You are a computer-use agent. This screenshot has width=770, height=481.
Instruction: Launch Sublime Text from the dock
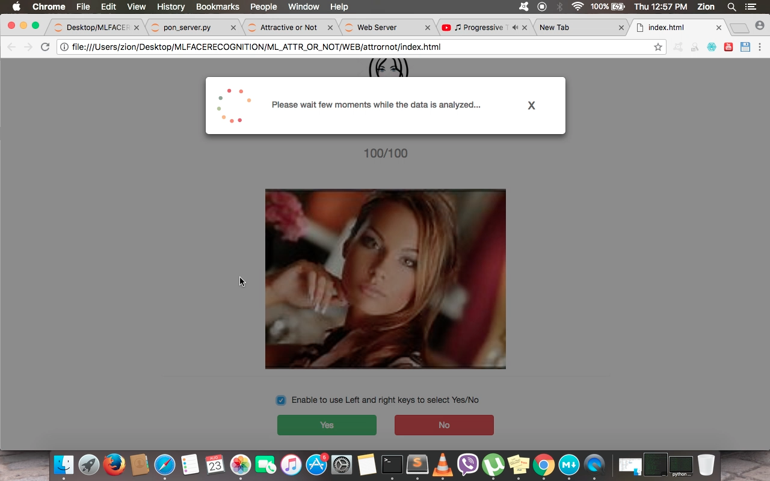[417, 465]
